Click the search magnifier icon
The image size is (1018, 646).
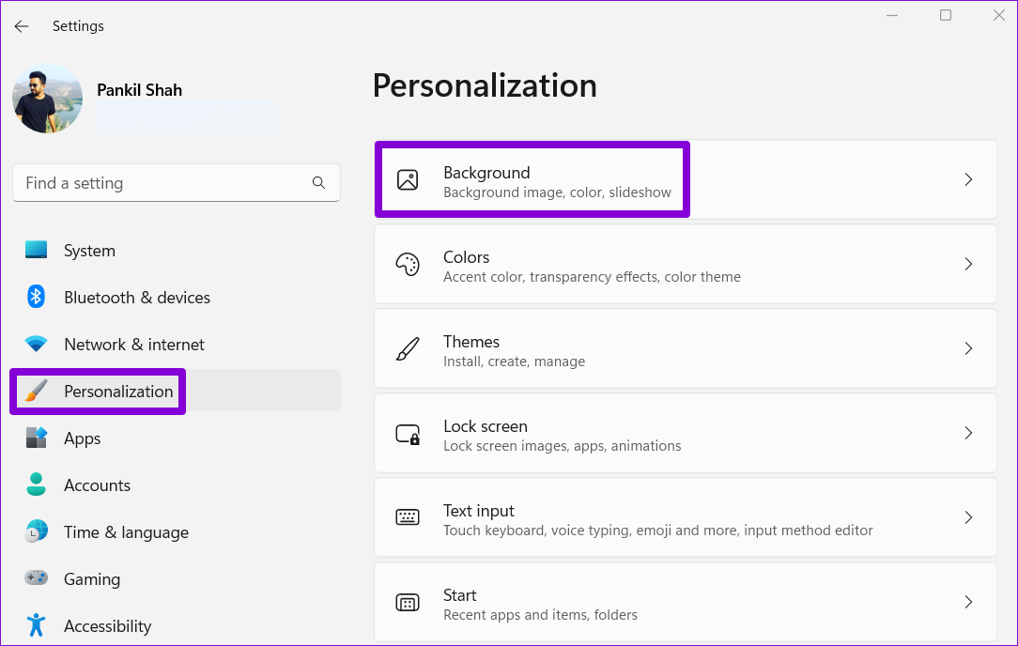(x=319, y=183)
